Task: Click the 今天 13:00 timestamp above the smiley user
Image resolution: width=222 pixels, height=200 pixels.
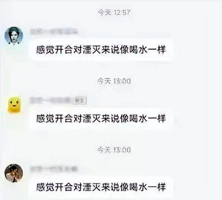Action: pos(114,81)
